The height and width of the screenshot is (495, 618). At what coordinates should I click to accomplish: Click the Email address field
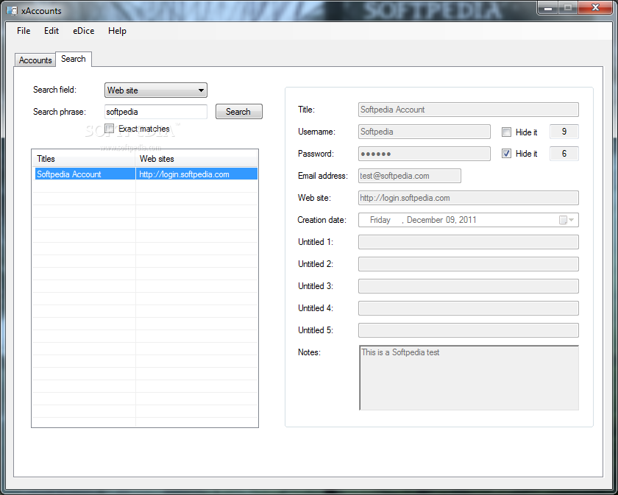(x=410, y=176)
